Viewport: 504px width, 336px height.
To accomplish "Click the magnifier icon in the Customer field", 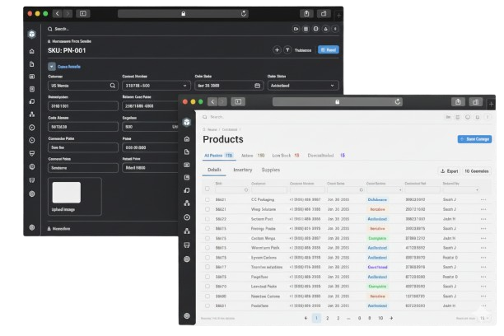I will 113,86.
